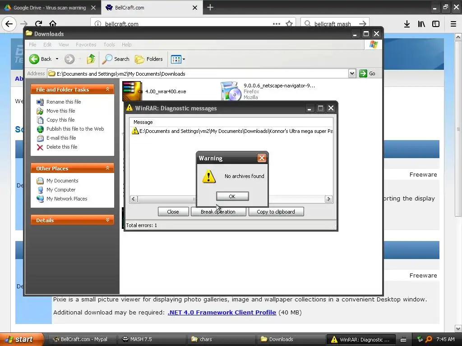Click the Close button in WinRAR diagnostics
This screenshot has height=346, width=462.
pyautogui.click(x=173, y=212)
